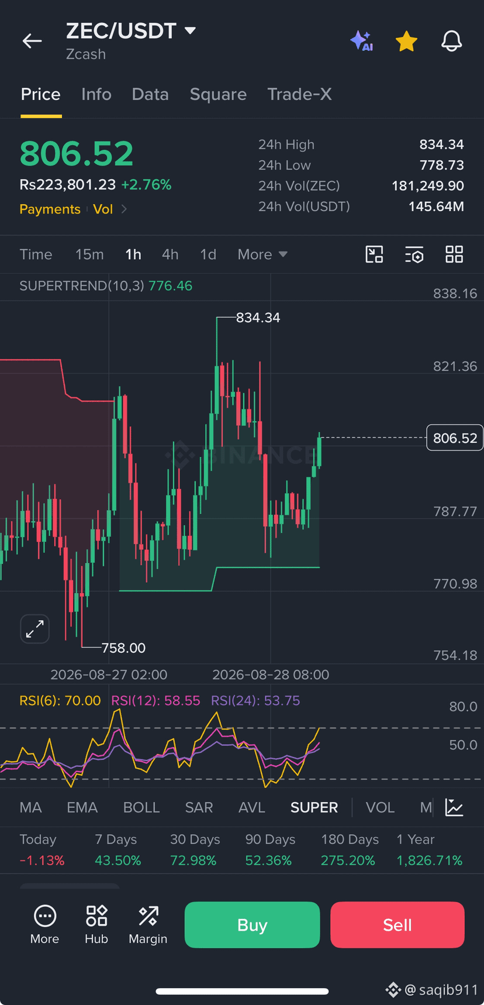484x1005 pixels.
Task: Tap the large 806.52 price
Action: click(77, 154)
